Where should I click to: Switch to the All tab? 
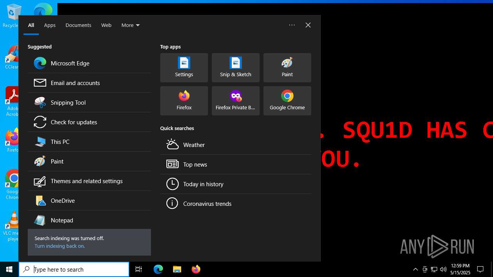(31, 25)
